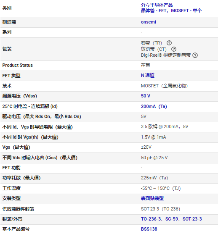The width and height of the screenshot is (218, 234).
Task: Click TO-236-3，SC-59，SOT-23-3 package link
Action: (x=171, y=219)
